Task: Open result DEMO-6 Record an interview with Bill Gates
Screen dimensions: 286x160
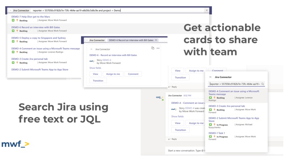Action: click(35, 27)
